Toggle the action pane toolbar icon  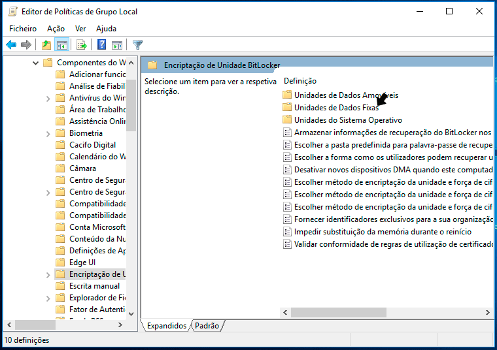[x=117, y=44]
